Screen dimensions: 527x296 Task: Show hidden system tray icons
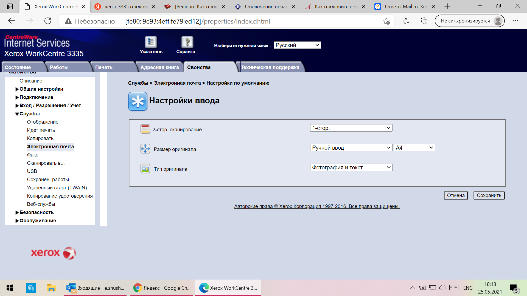pos(413,288)
